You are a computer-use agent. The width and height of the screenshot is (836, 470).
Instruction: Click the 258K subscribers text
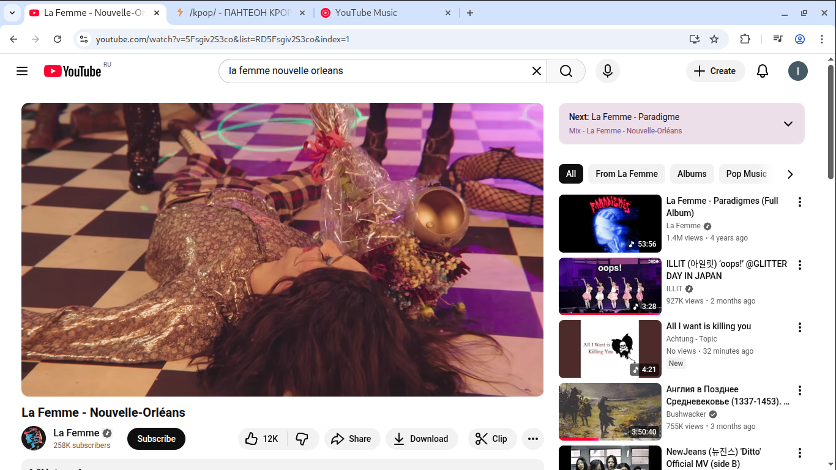click(x=82, y=446)
